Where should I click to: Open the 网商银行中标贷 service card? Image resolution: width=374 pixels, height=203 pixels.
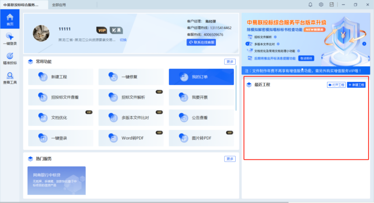[x=56, y=180]
